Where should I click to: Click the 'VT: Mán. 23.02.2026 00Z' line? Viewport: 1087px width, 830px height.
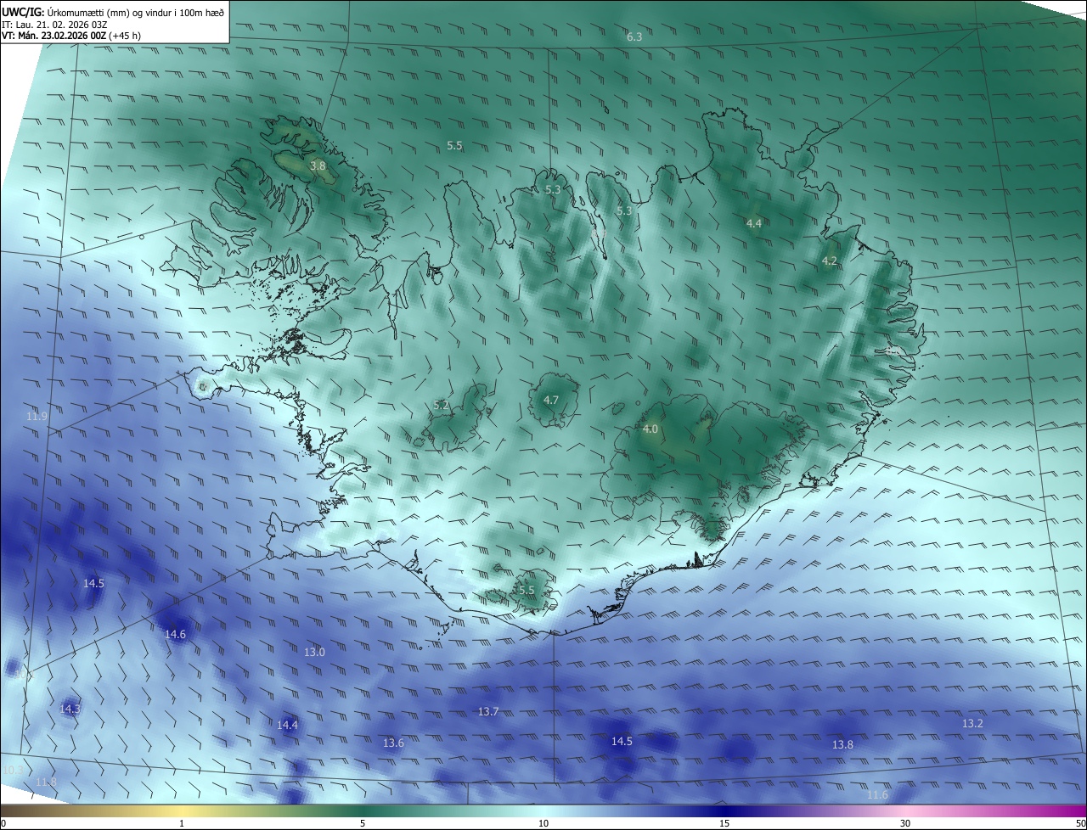[70, 36]
